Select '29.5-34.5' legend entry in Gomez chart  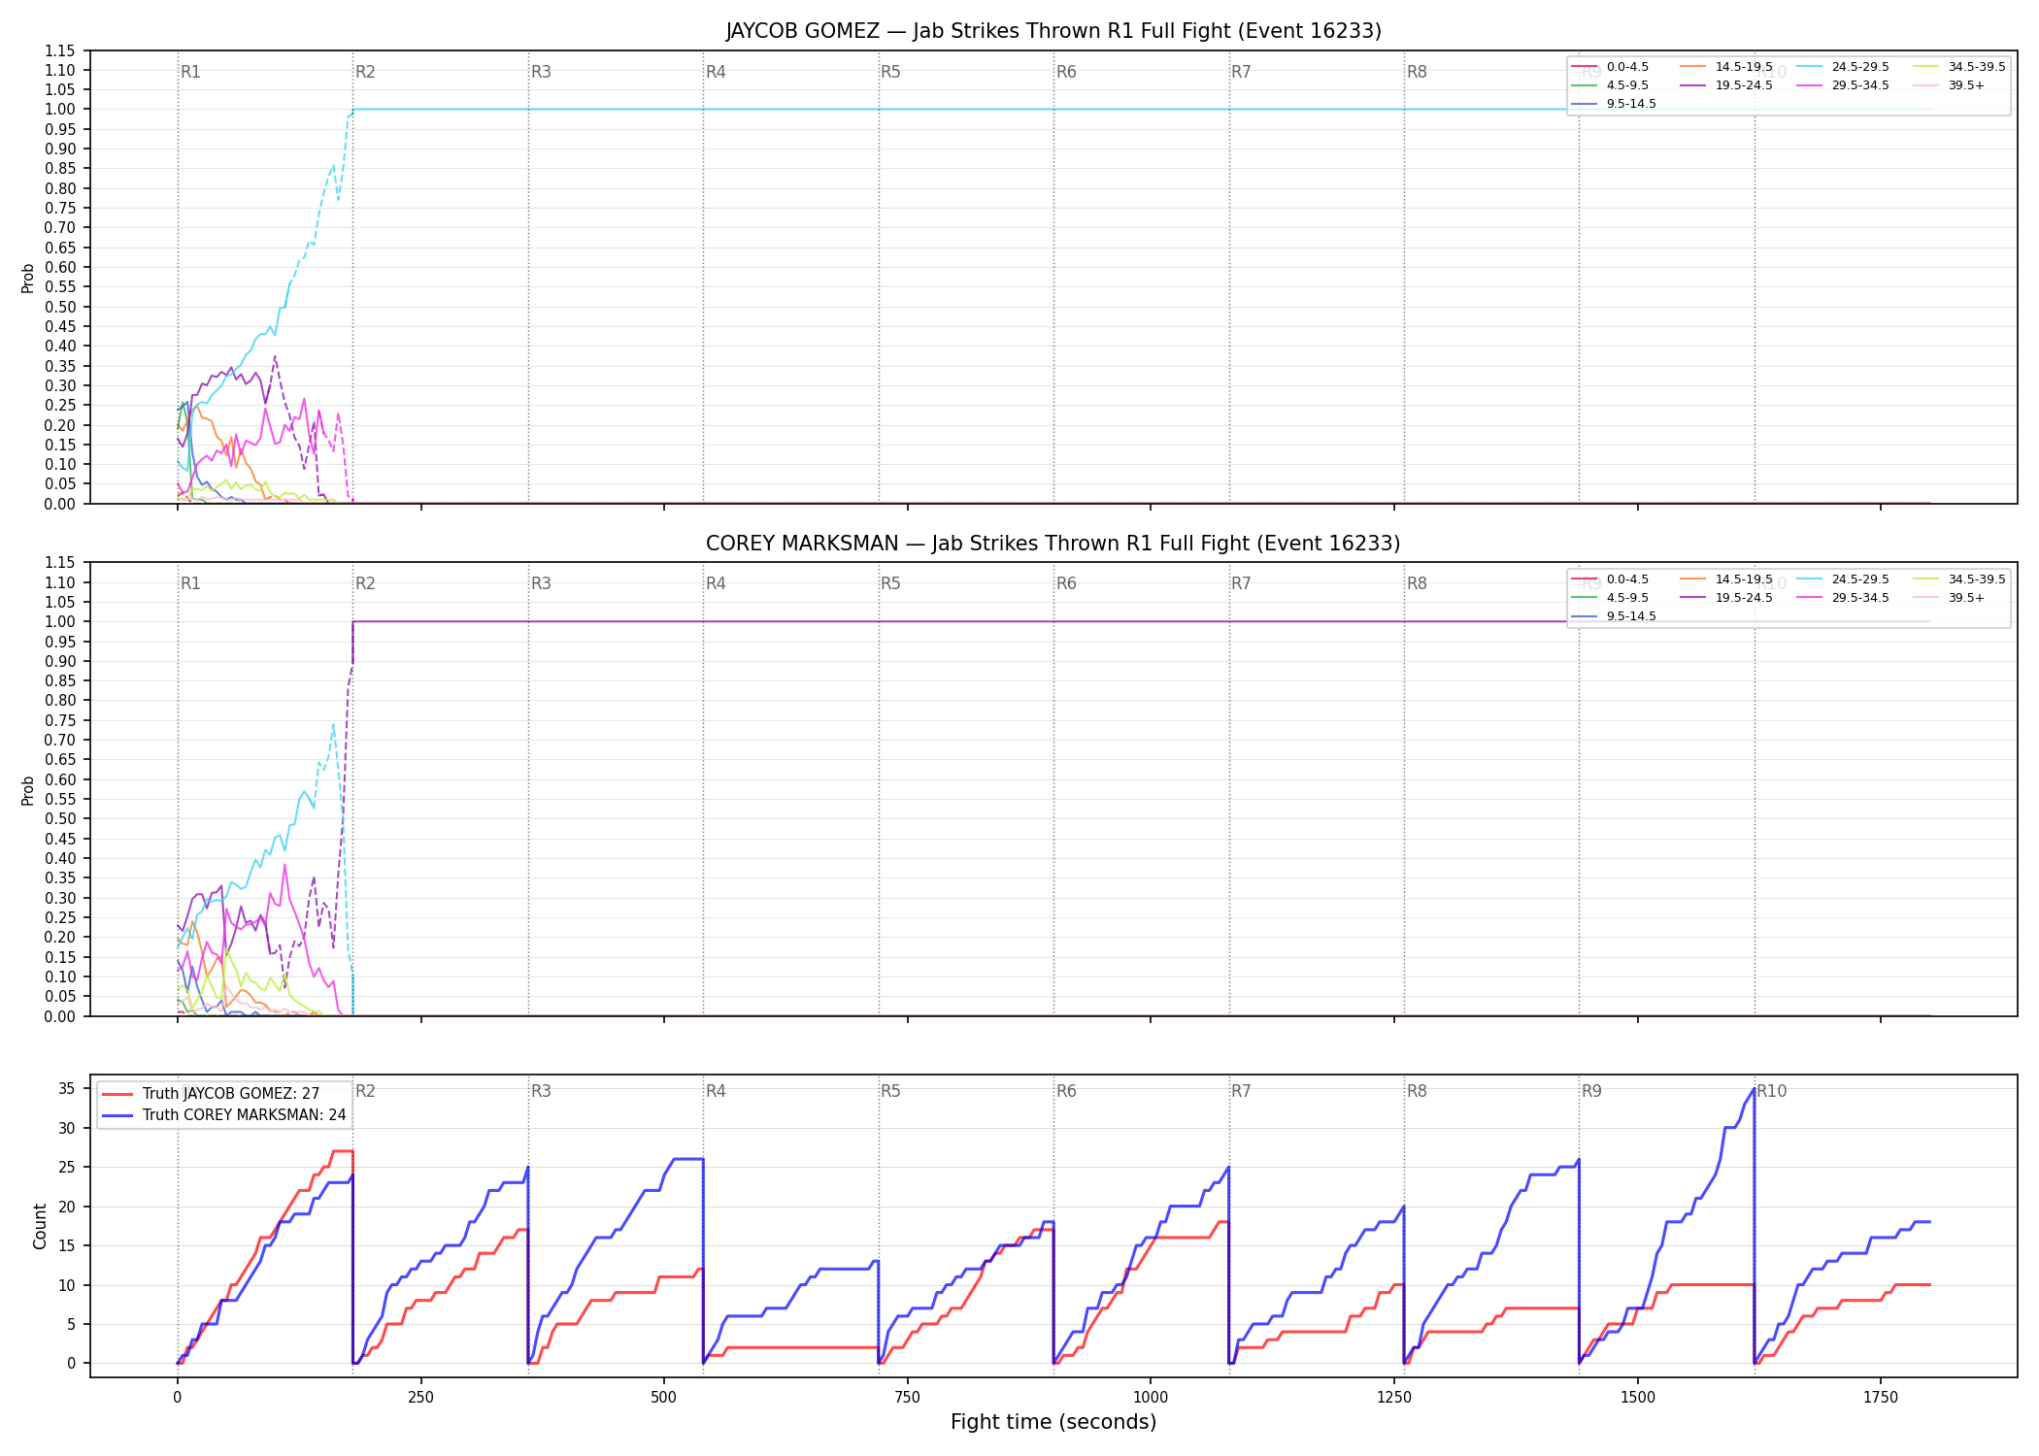1843,85
